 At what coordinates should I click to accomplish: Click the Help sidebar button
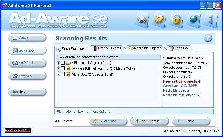point(27,92)
